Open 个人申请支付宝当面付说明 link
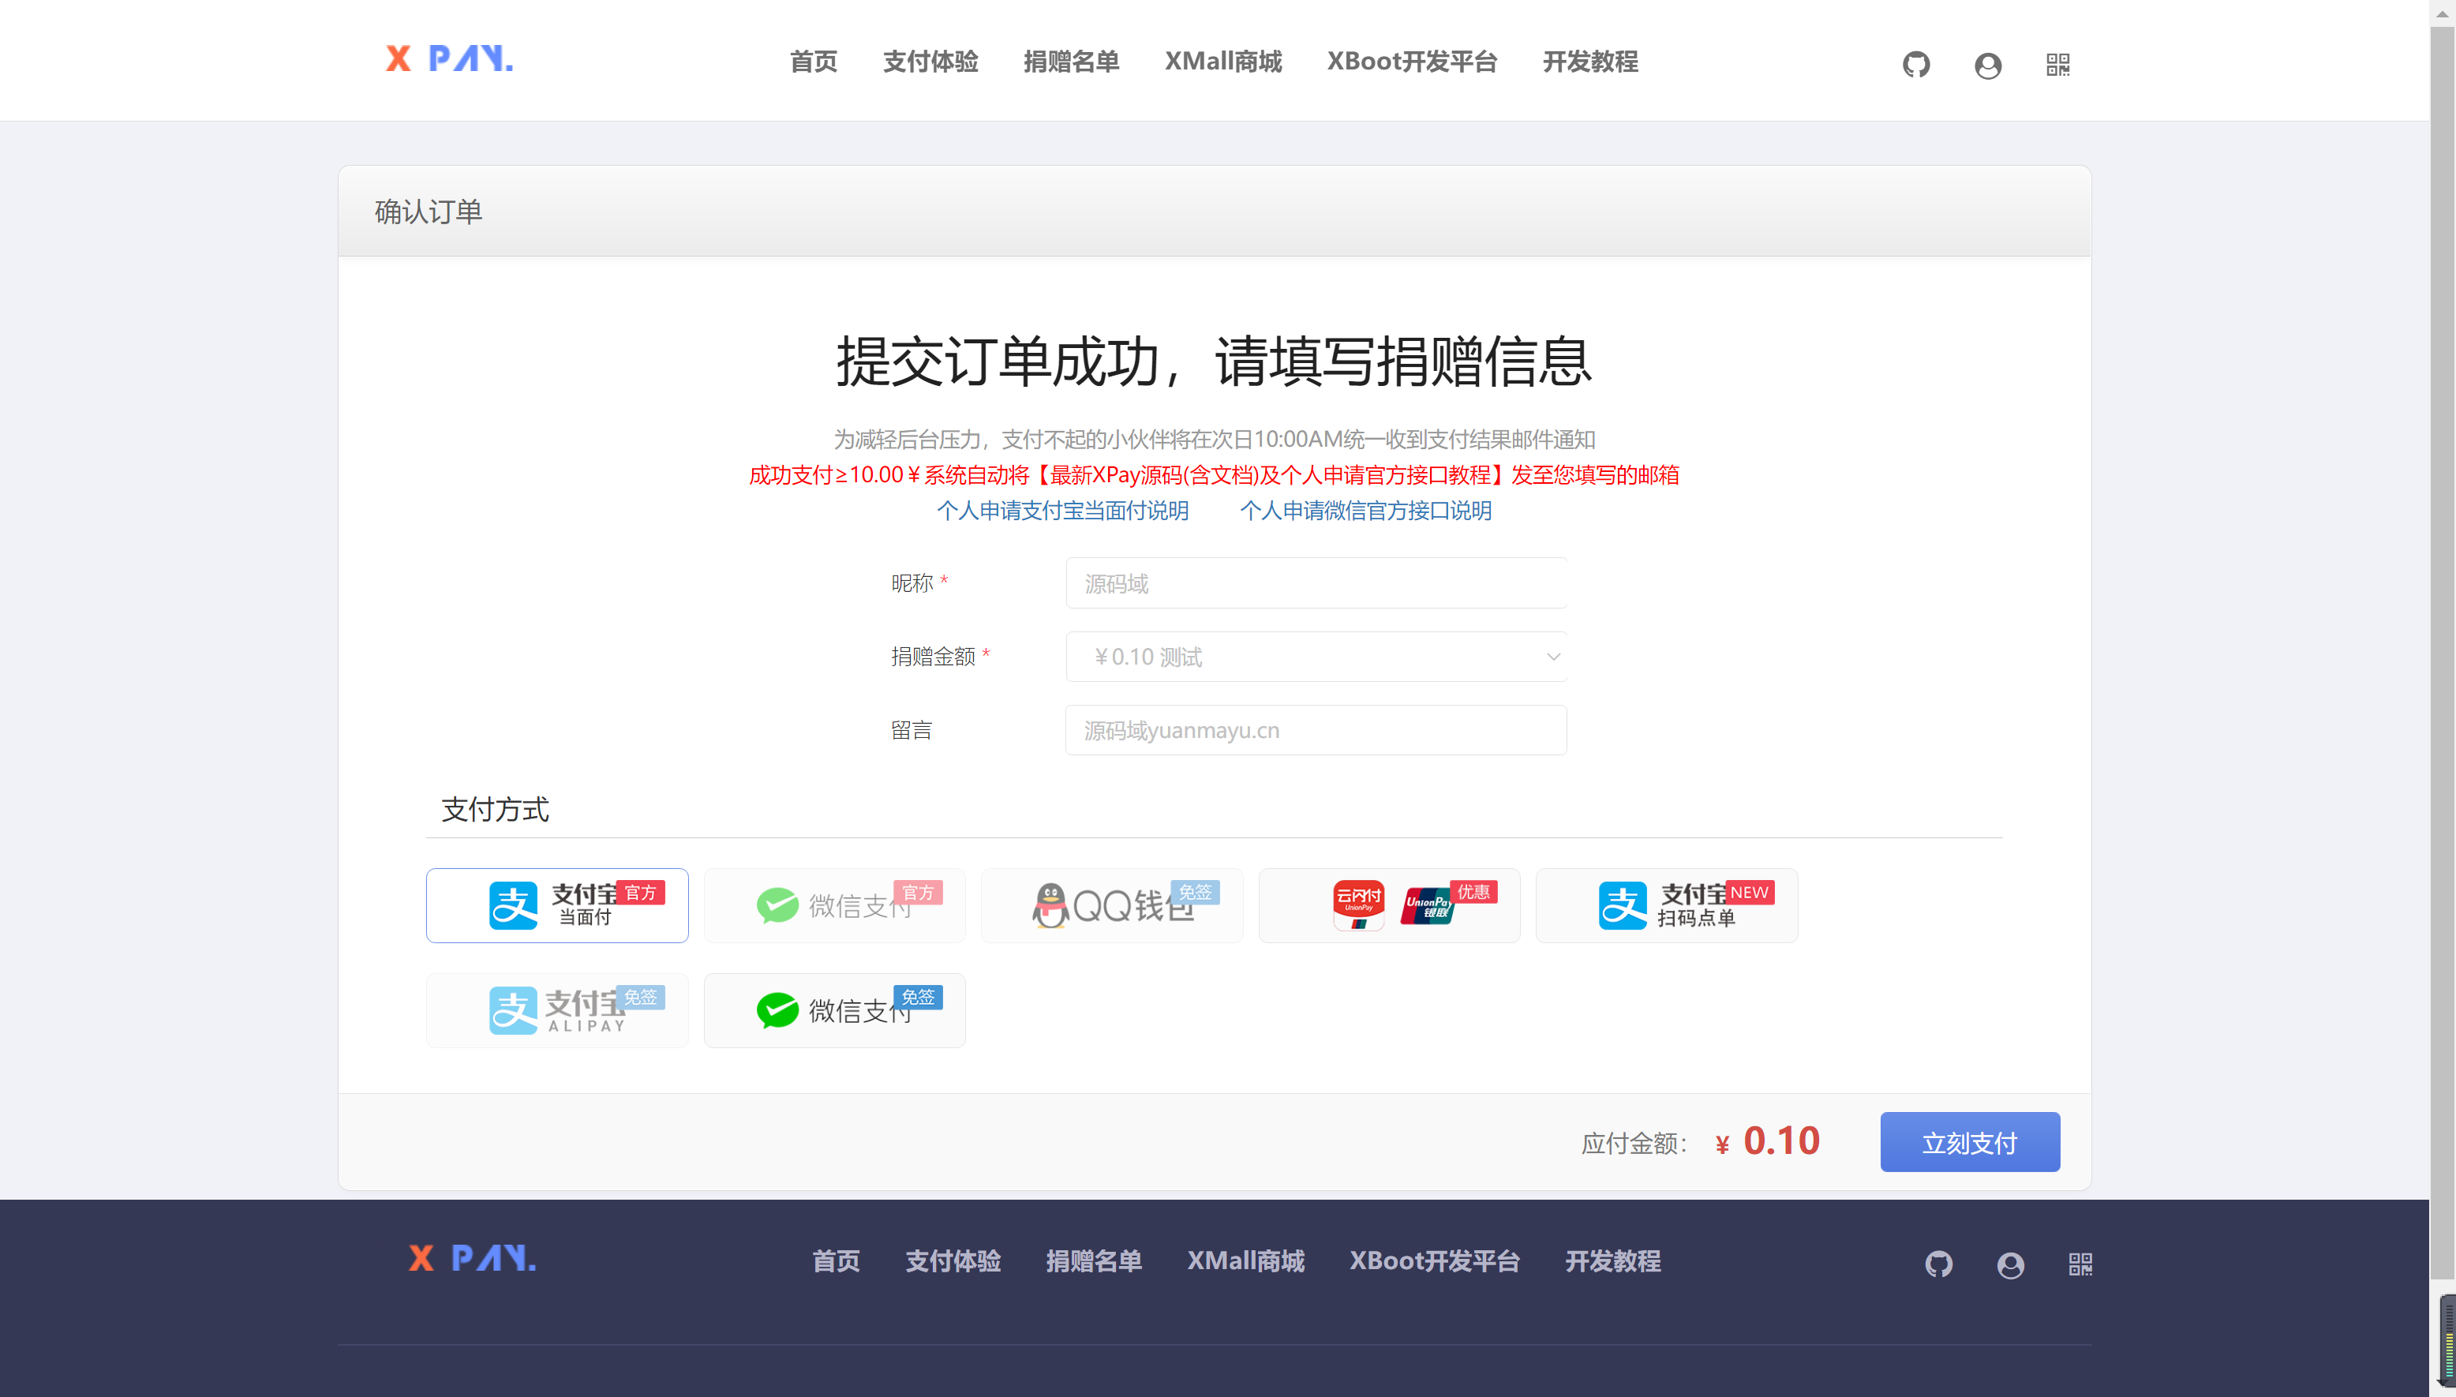This screenshot has width=2456, height=1397. click(1062, 511)
